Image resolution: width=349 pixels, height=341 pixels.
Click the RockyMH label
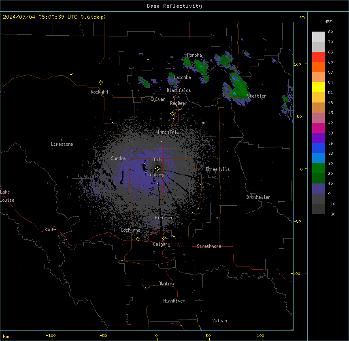[99, 92]
